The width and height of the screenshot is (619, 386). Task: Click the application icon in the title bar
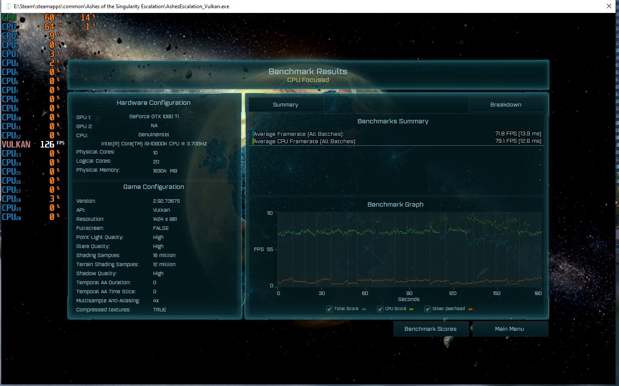pos(8,6)
